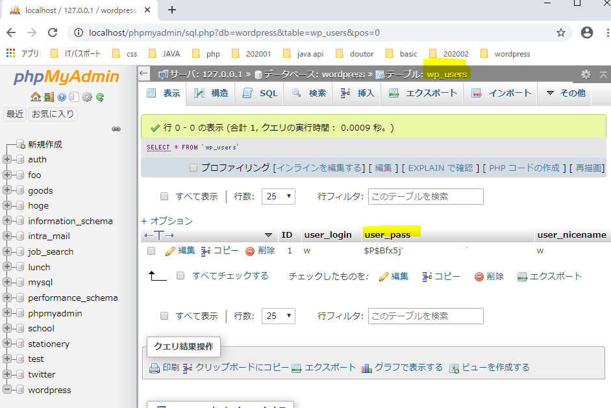Image resolution: width=611 pixels, height=408 pixels.
Task: Open インポート tab
Action: click(501, 93)
